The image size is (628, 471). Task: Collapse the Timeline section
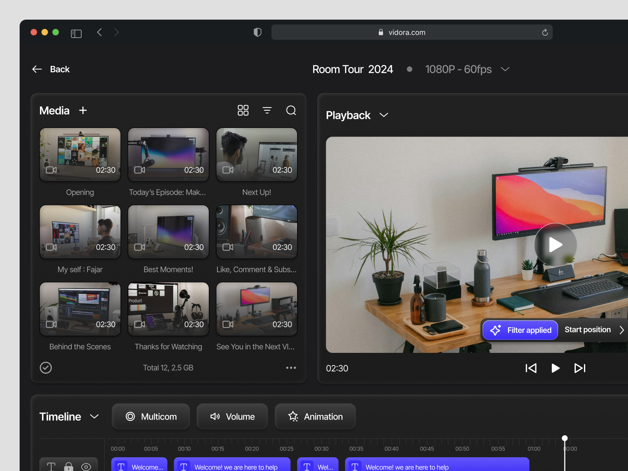pyautogui.click(x=94, y=416)
